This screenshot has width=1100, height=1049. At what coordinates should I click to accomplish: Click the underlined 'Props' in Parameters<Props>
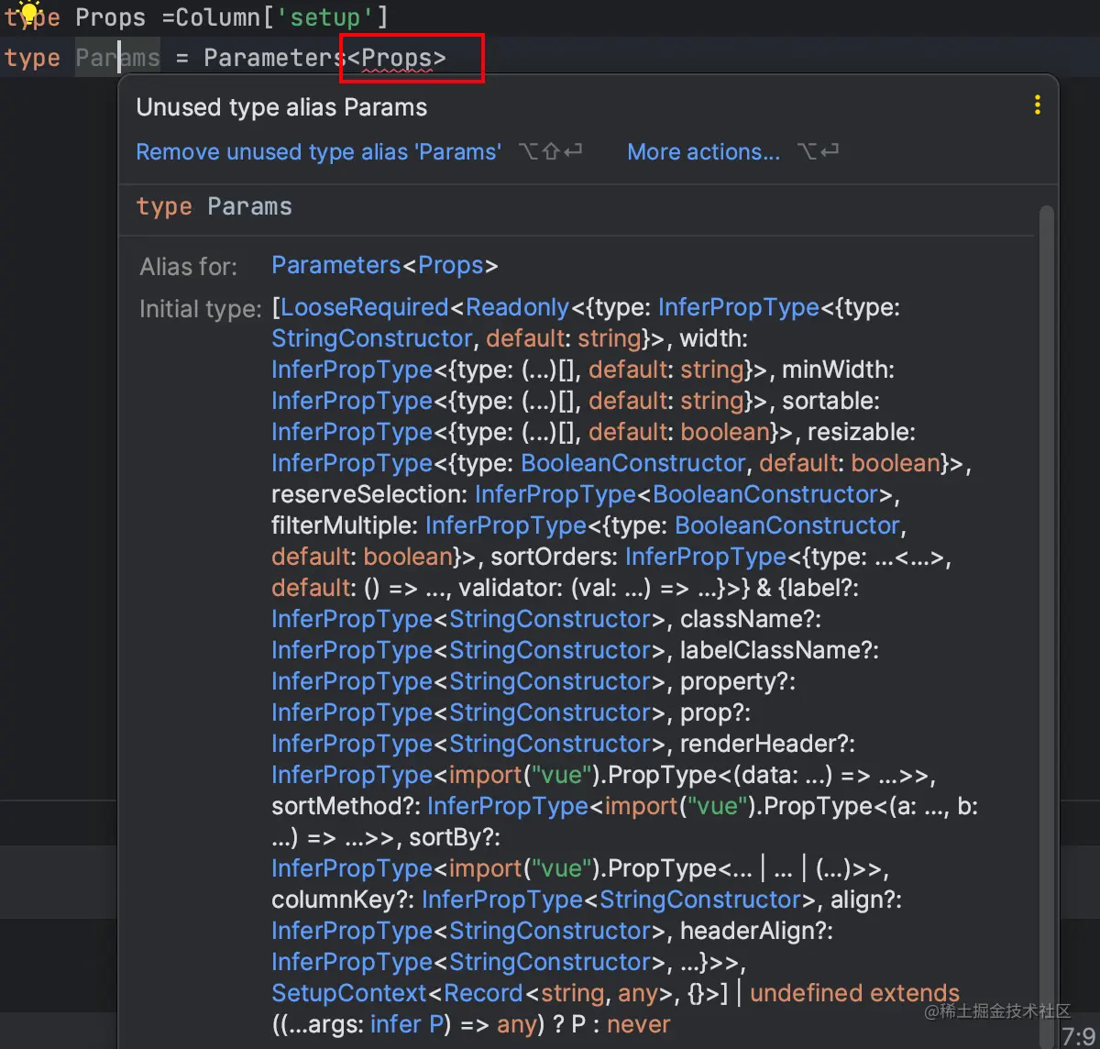tap(396, 58)
